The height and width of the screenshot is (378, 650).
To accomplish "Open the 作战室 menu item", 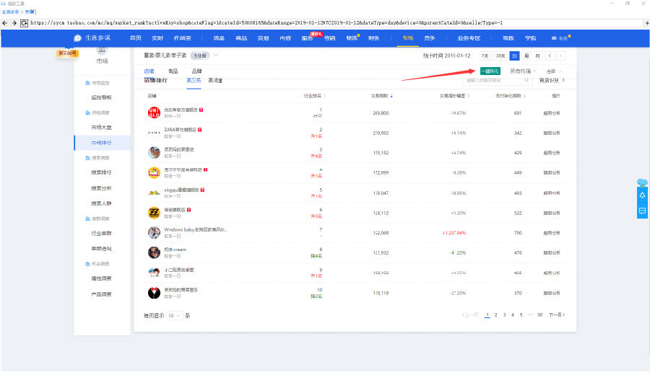I will point(183,38).
